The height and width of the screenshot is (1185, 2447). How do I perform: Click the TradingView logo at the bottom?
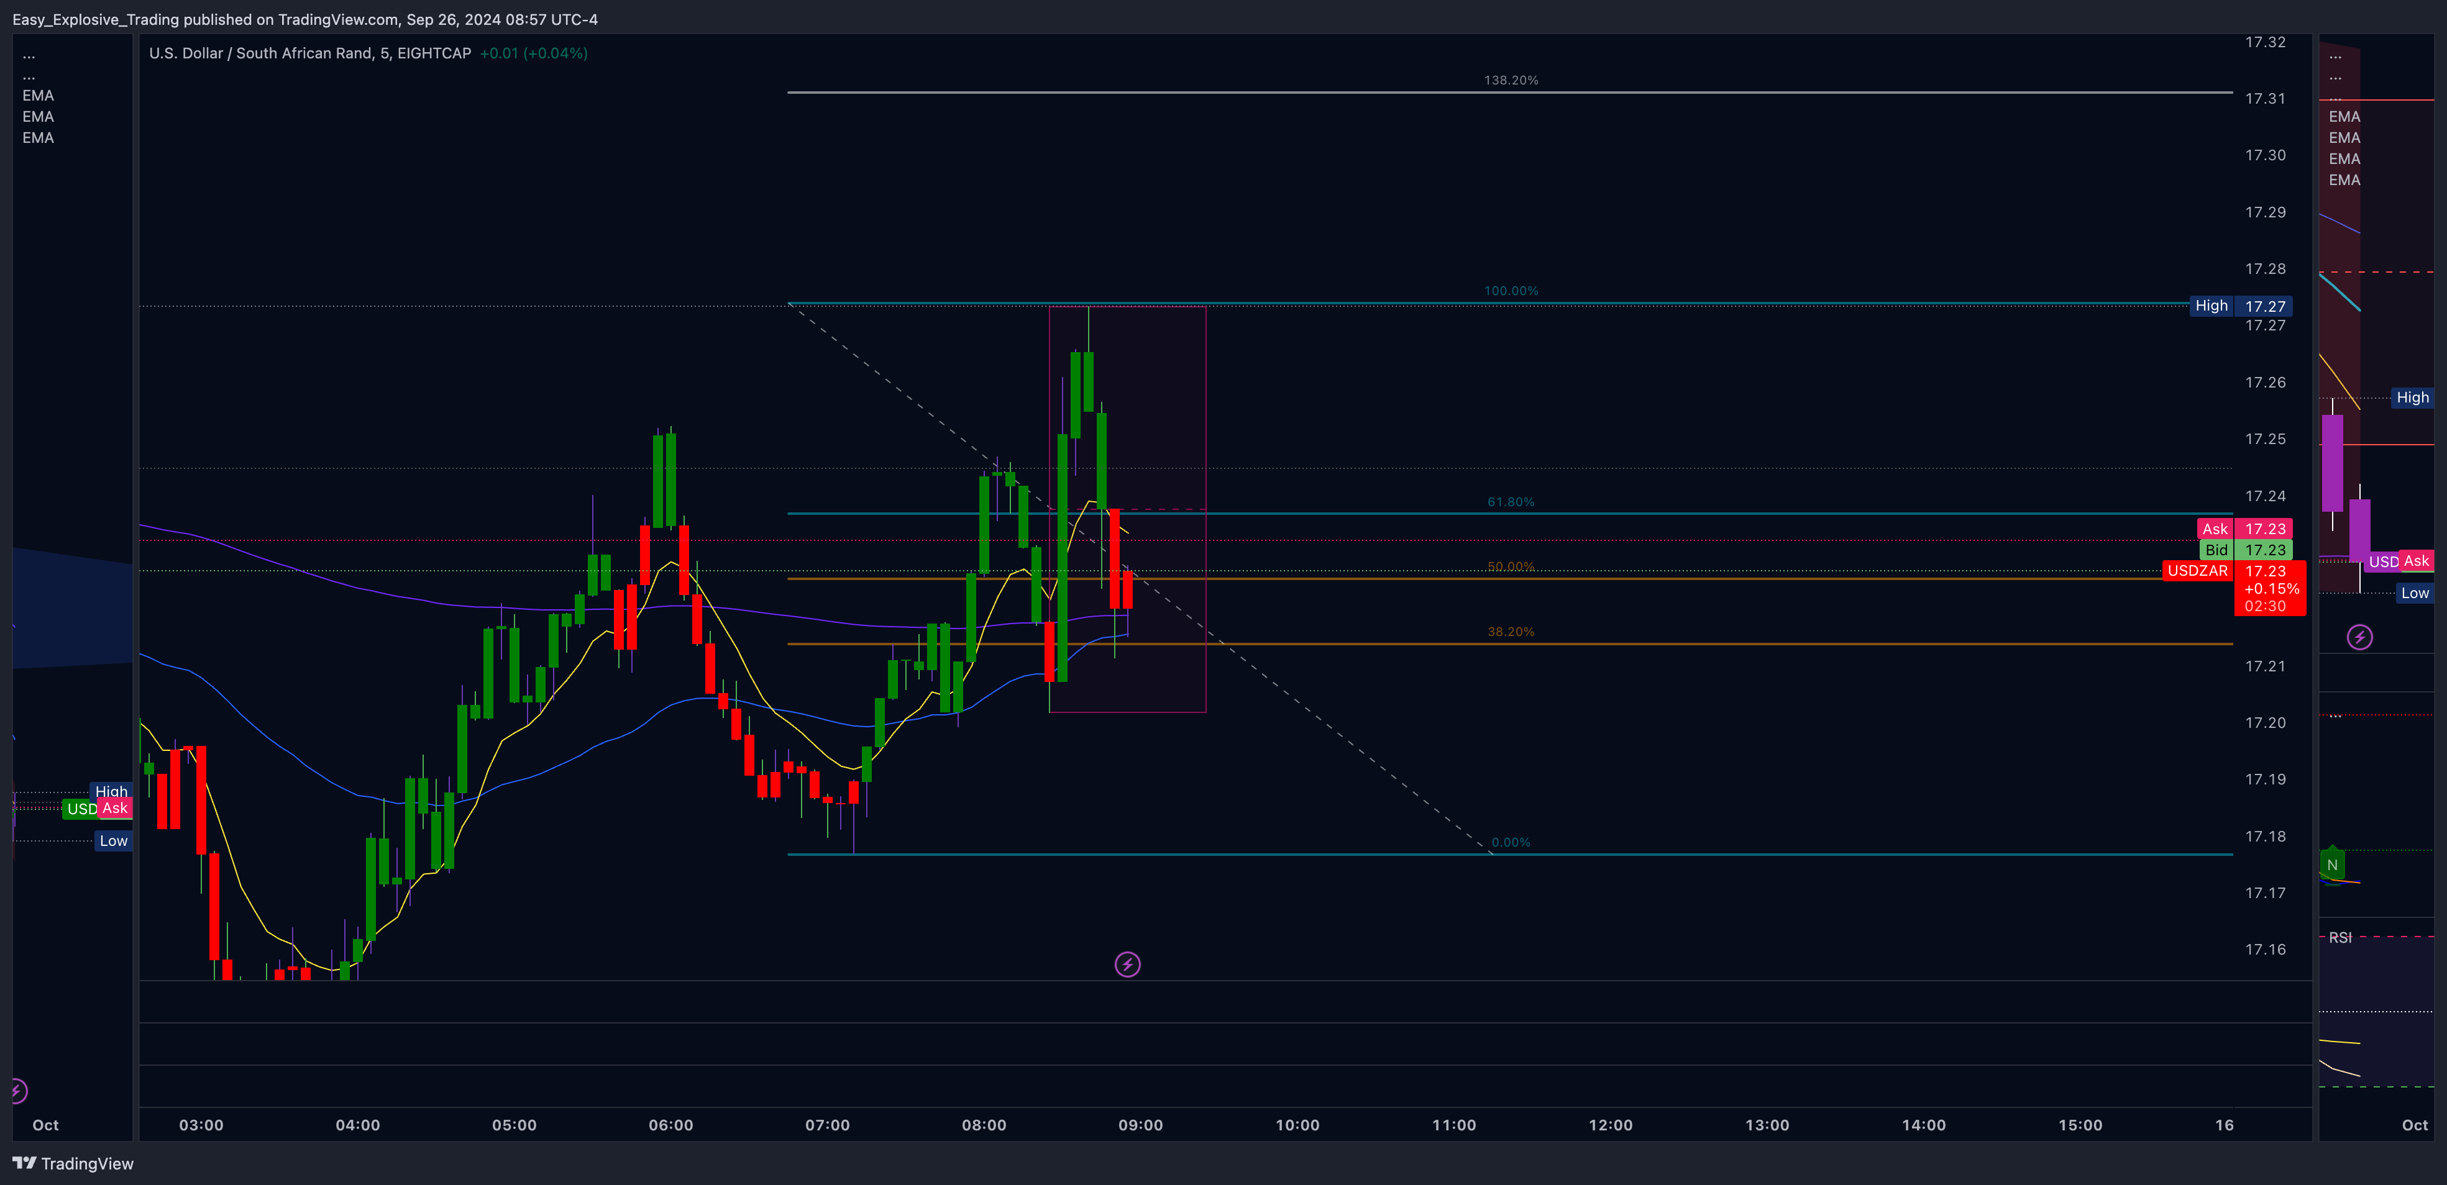(x=73, y=1163)
